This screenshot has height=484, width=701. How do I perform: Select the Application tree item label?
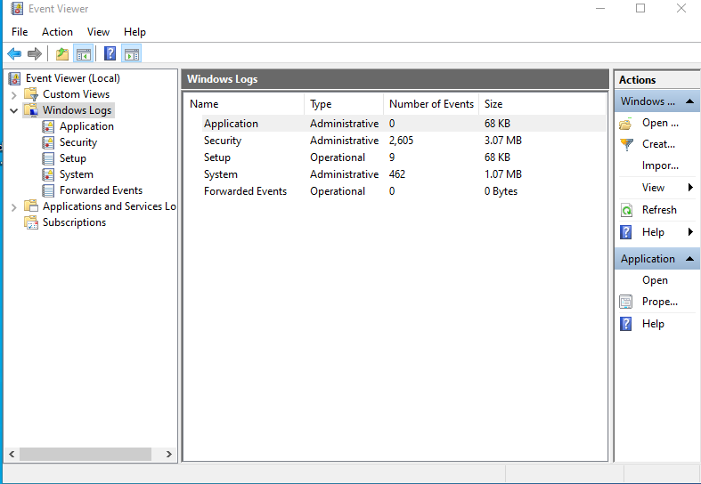pos(86,126)
